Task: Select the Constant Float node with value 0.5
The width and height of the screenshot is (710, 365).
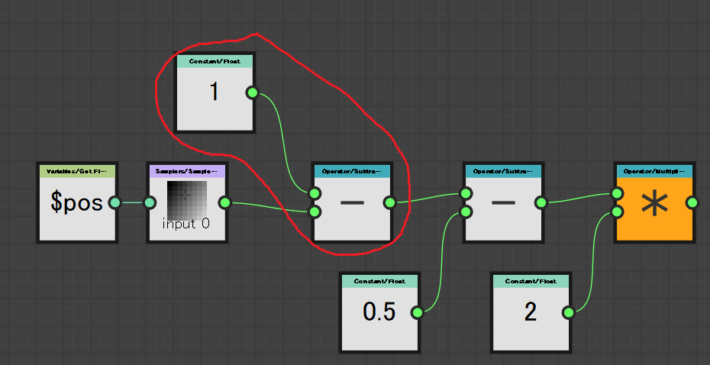Action: (x=379, y=312)
